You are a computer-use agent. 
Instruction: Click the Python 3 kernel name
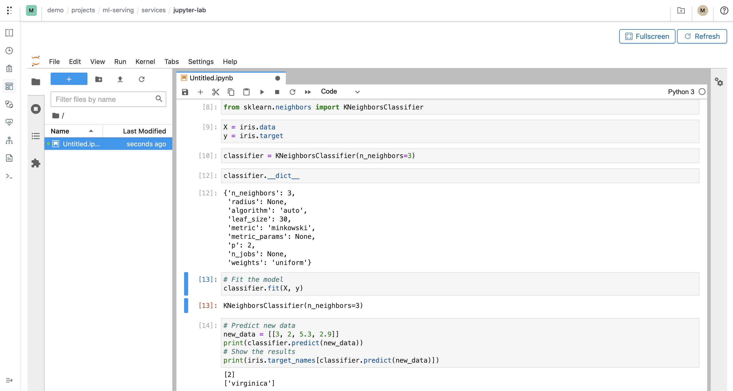point(681,92)
